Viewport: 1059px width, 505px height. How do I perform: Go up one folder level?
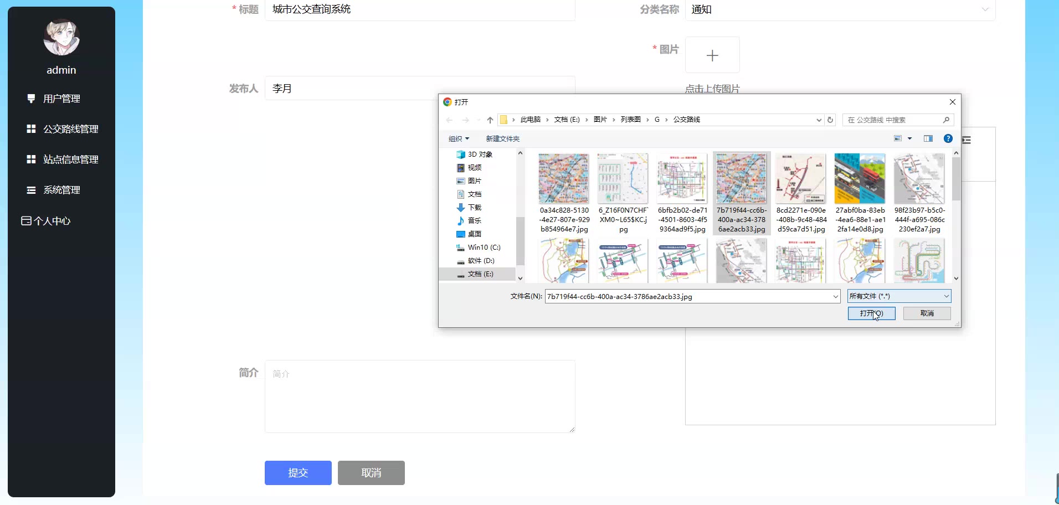tap(490, 120)
